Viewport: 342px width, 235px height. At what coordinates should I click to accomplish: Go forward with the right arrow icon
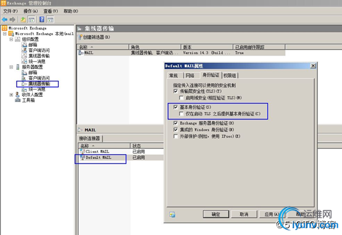point(12,20)
